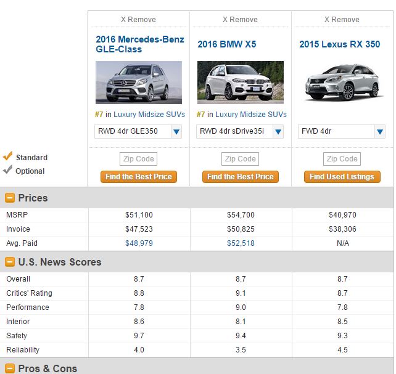Image resolution: width=396 pixels, height=374 pixels.
Task: Collapse the Prices section minus icon
Action: (10, 198)
